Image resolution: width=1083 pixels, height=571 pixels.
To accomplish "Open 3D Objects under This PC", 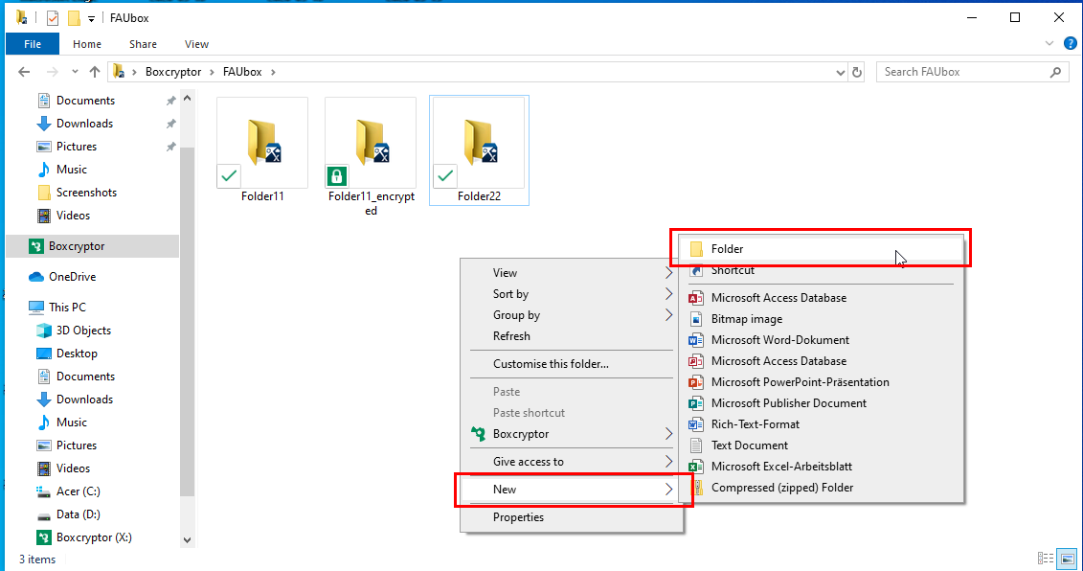I will [83, 331].
